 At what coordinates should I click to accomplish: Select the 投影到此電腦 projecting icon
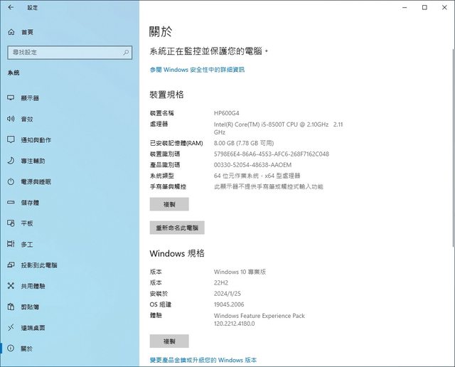11,265
